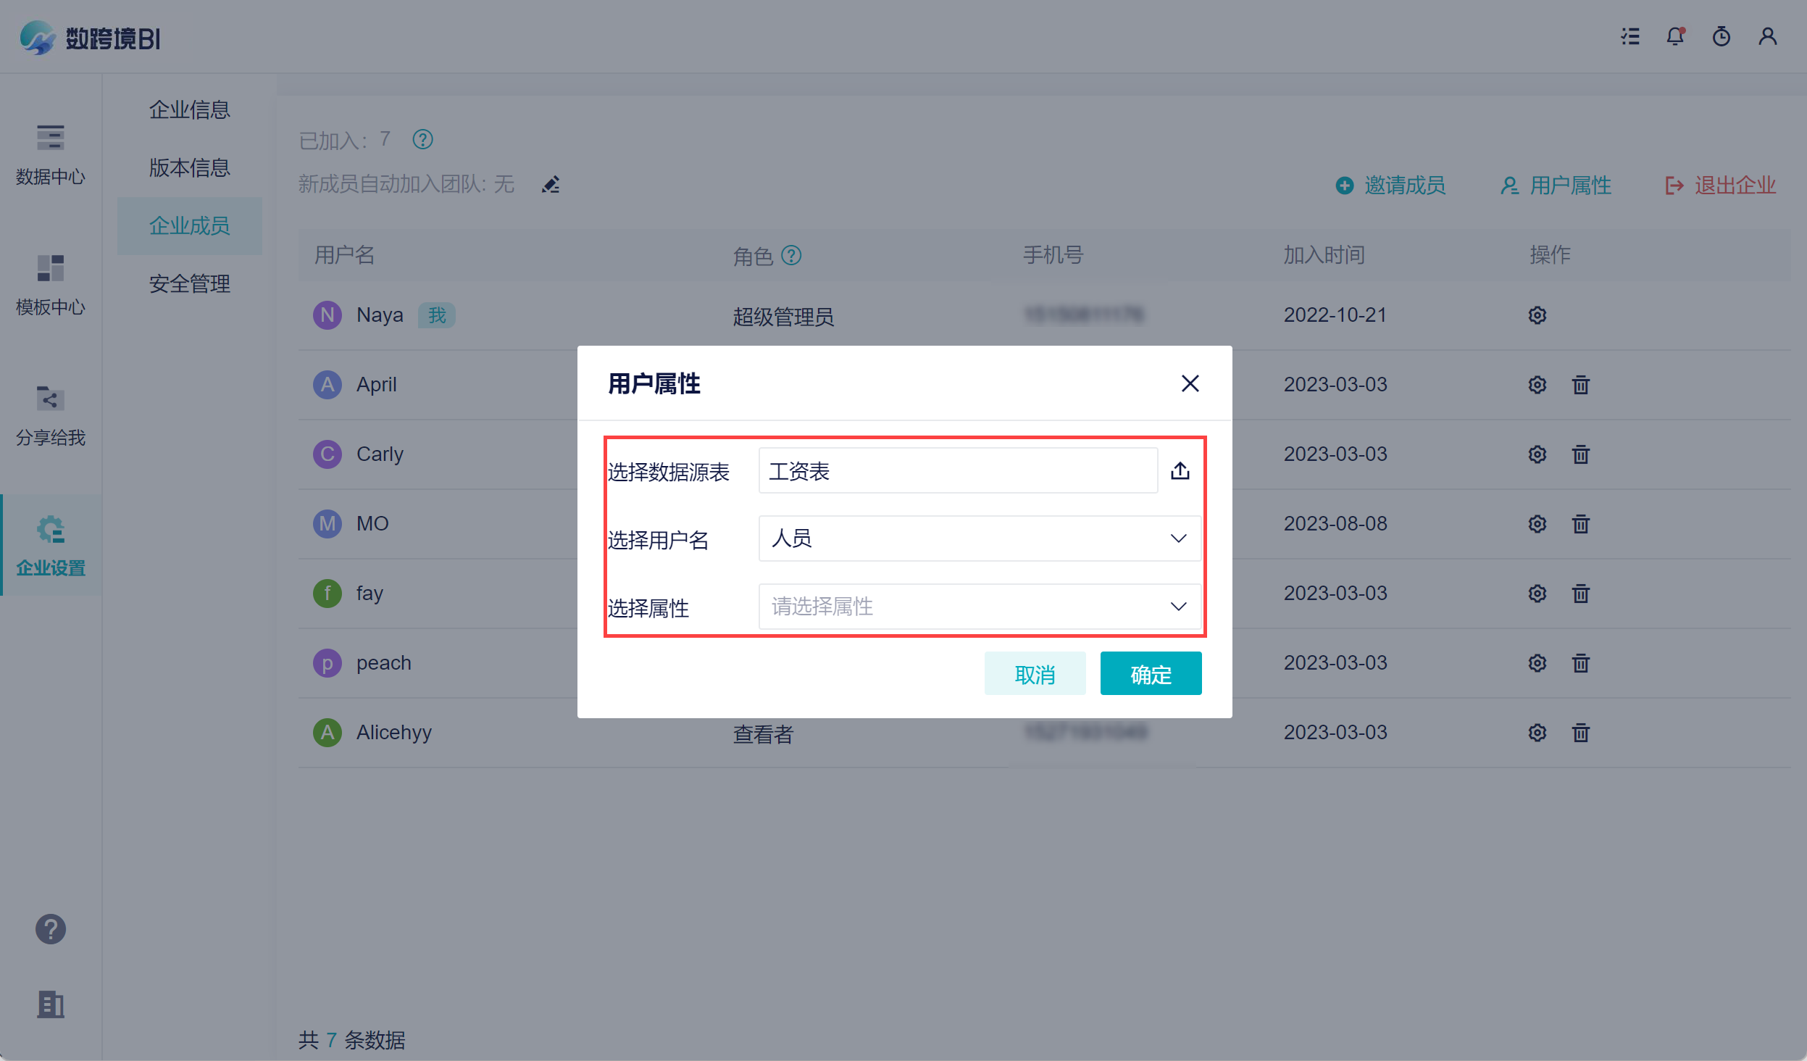Click the task list icon in header

(1630, 36)
